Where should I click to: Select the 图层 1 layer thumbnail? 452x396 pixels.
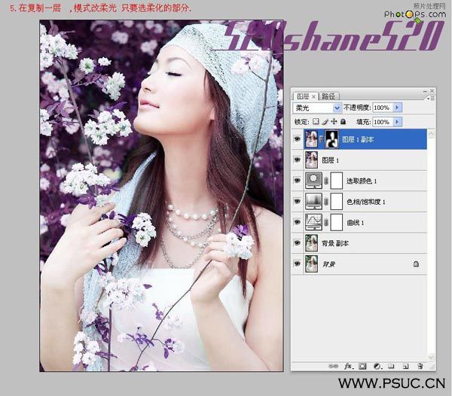[x=312, y=160]
